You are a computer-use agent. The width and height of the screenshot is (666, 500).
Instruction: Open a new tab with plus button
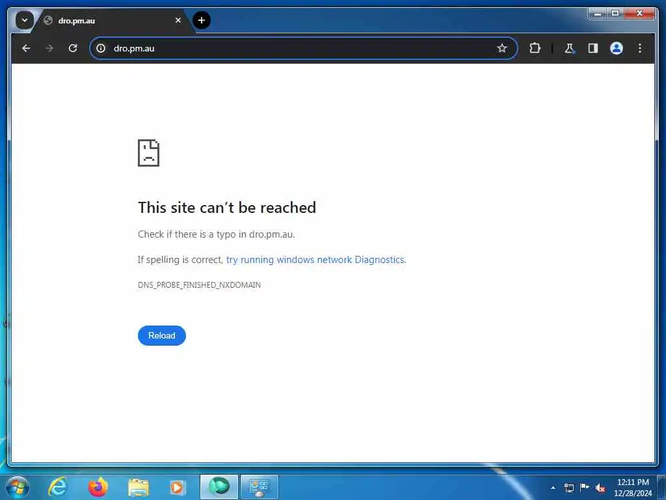pyautogui.click(x=202, y=20)
